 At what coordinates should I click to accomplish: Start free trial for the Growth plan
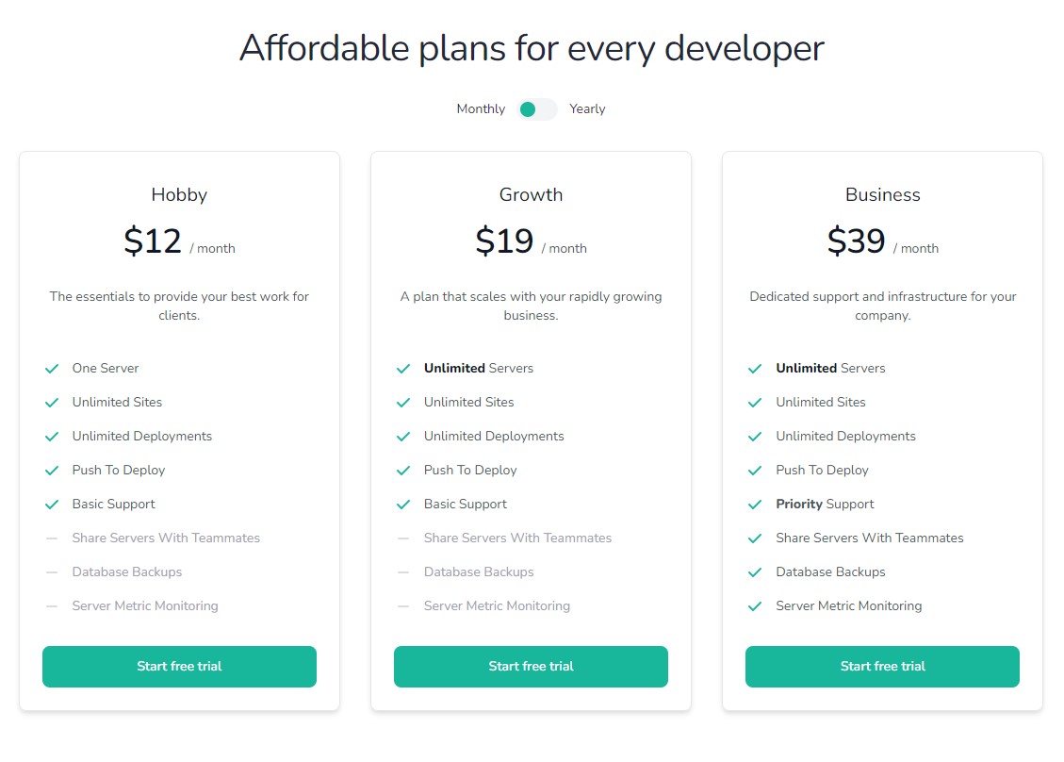coord(531,666)
